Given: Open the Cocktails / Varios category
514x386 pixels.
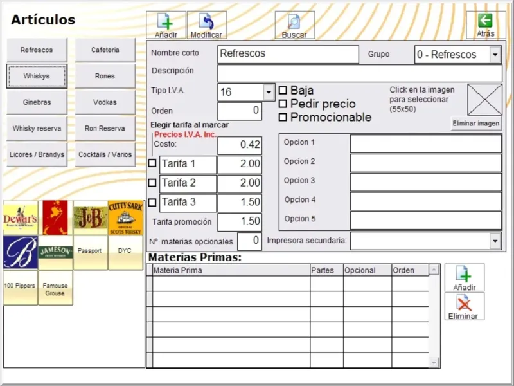Looking at the screenshot, I should (105, 154).
